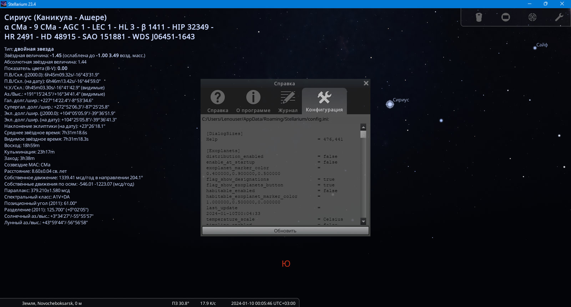This screenshot has height=307, width=571.
Task: Click the ПЗ 30.8° field of view
Action: point(181,303)
